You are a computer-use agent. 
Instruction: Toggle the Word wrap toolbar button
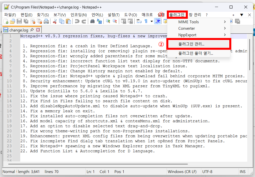point(139,21)
